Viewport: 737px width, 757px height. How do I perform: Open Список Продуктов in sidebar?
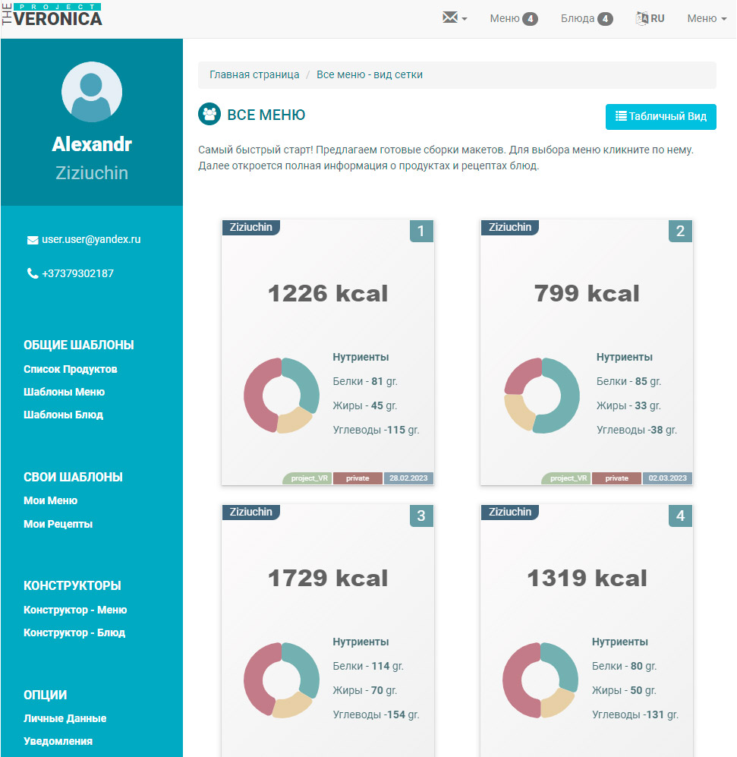click(71, 369)
